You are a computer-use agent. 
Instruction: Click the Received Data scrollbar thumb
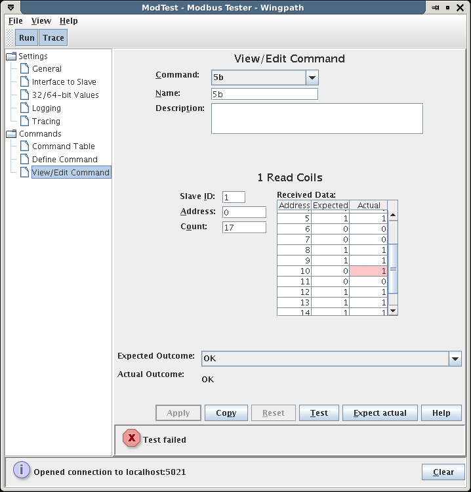click(393, 269)
